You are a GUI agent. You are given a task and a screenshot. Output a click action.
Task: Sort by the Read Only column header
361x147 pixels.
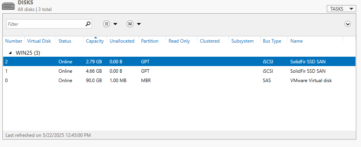(179, 41)
